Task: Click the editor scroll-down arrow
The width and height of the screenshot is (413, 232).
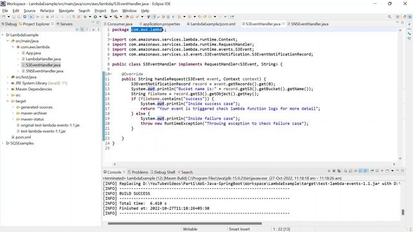Action: (x=400, y=159)
